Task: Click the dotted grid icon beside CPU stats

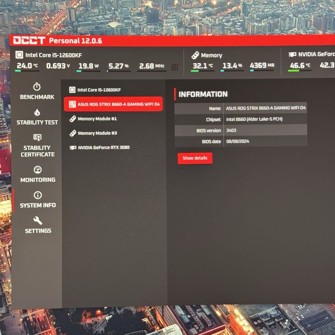Action: (x=175, y=67)
